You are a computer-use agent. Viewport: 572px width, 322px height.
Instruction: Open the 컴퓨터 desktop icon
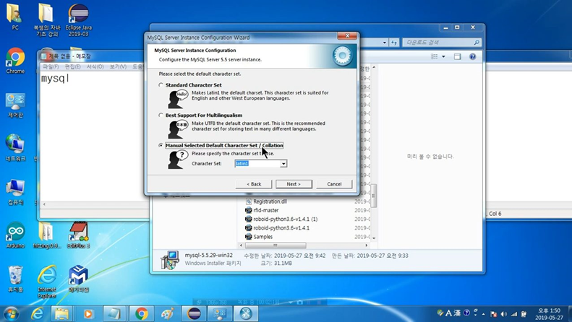15,192
